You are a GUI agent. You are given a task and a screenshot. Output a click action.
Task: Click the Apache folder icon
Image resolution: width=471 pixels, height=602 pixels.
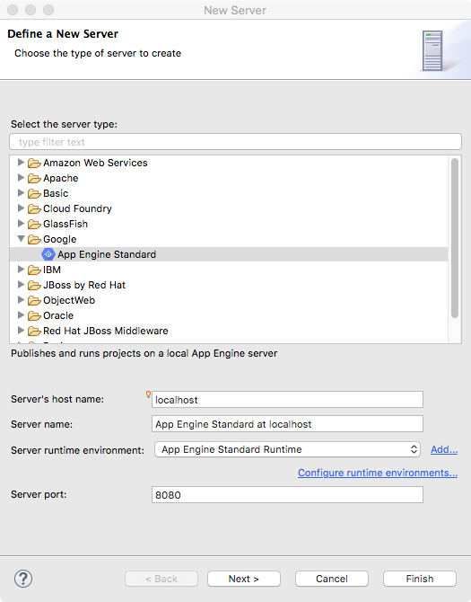(34, 179)
